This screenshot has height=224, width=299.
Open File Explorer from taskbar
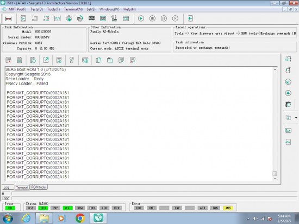[44, 218]
